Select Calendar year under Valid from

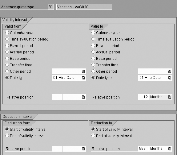7,33
